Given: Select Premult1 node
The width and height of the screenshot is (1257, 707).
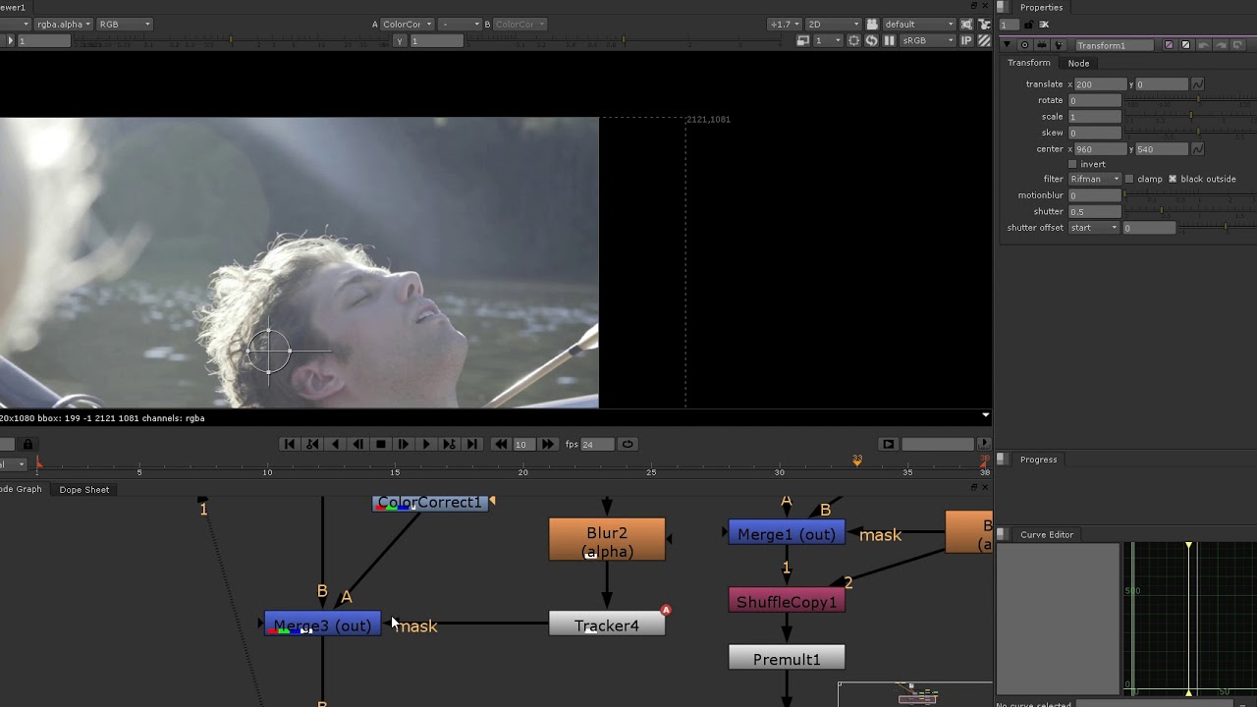Looking at the screenshot, I should click(x=787, y=658).
